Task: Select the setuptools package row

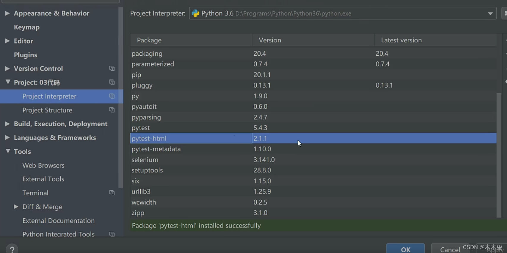Action: [313, 170]
